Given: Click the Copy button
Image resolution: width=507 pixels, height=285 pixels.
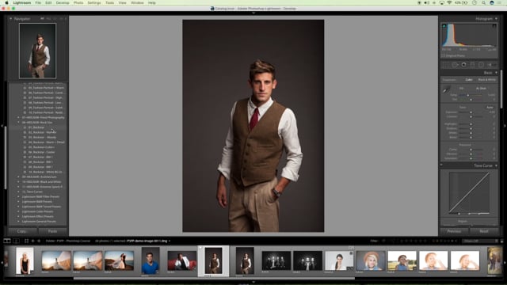Looking at the screenshot, I should (x=22, y=231).
